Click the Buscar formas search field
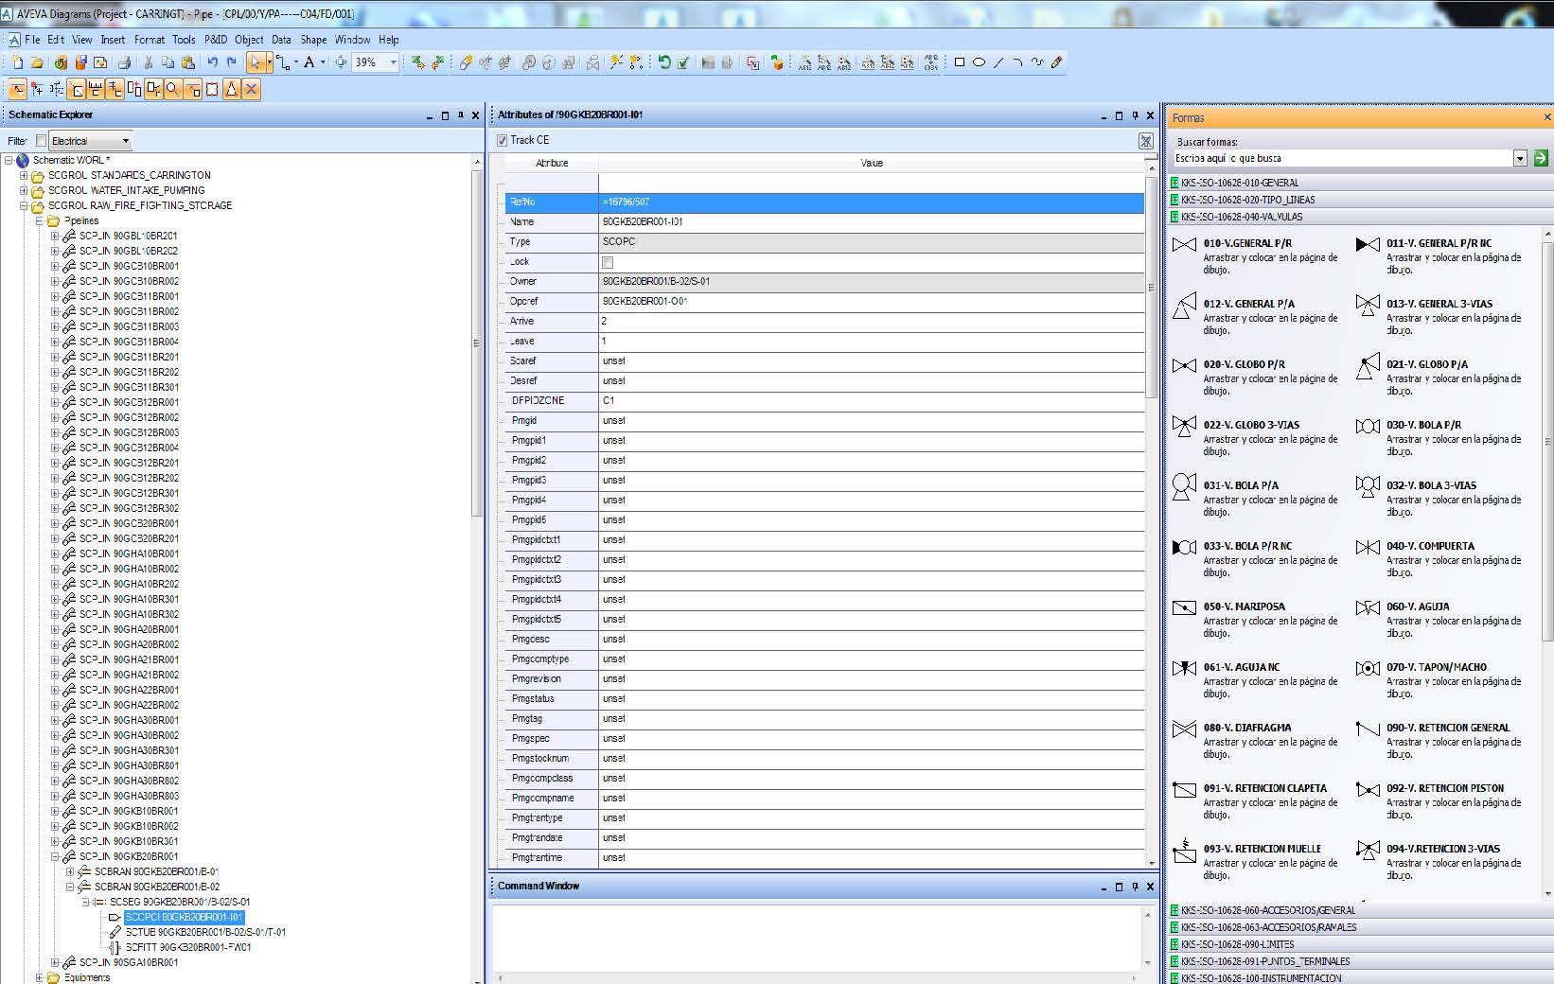Screen dimensions: 1554x984 [x=1342, y=159]
